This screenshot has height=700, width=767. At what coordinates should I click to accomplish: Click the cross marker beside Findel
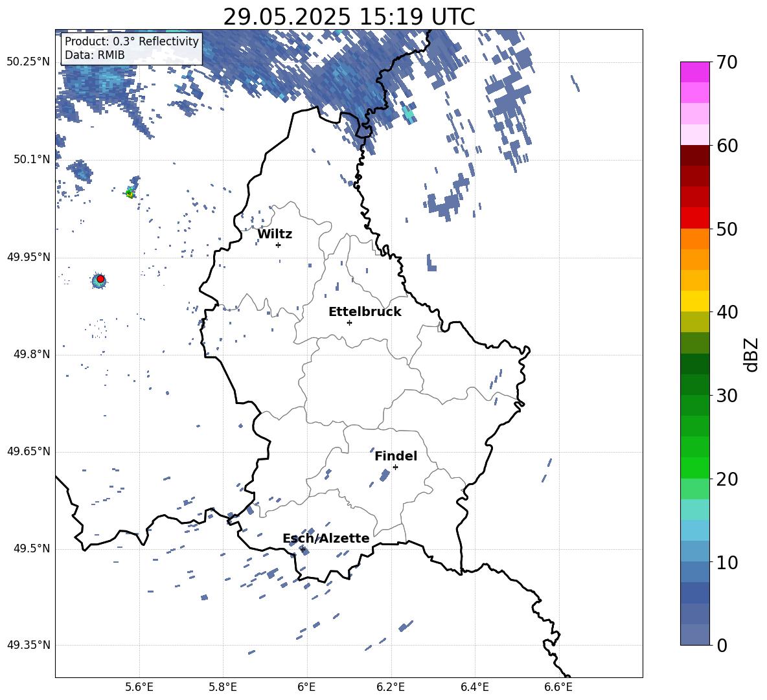(395, 468)
